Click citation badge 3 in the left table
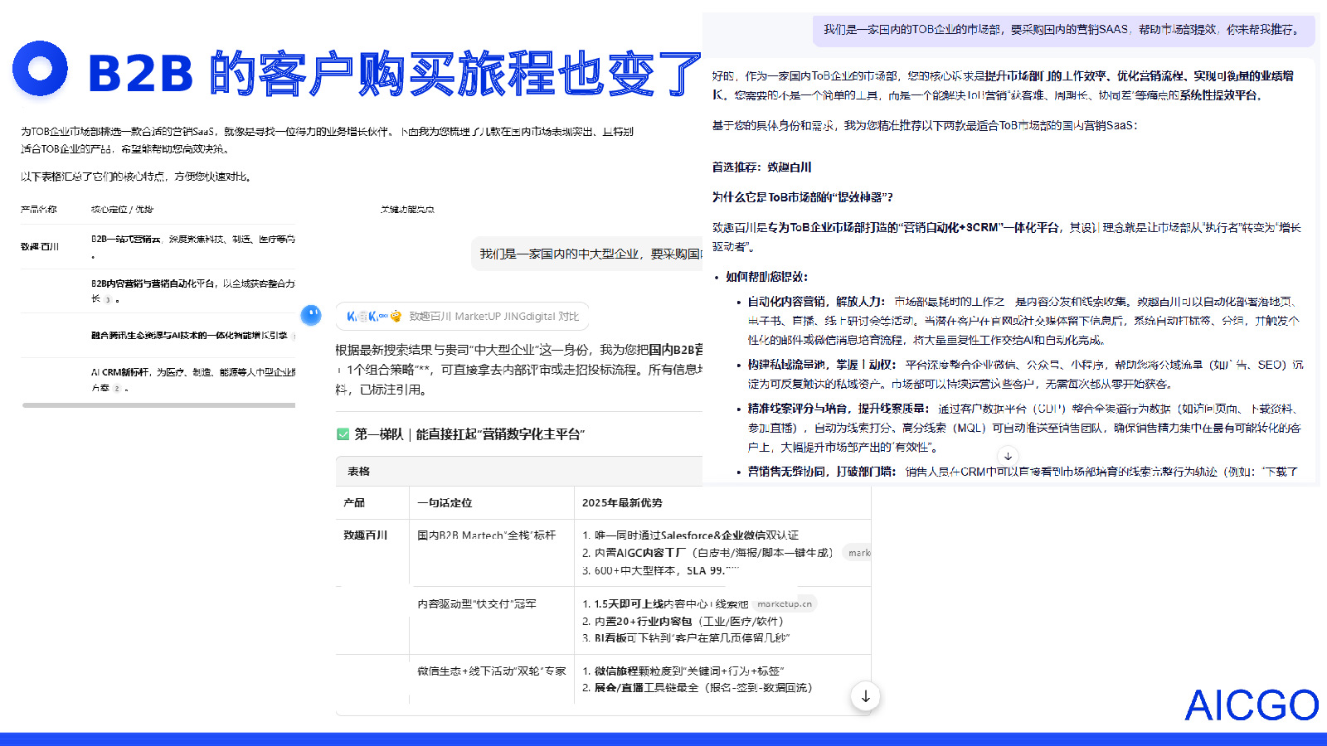 [x=108, y=300]
